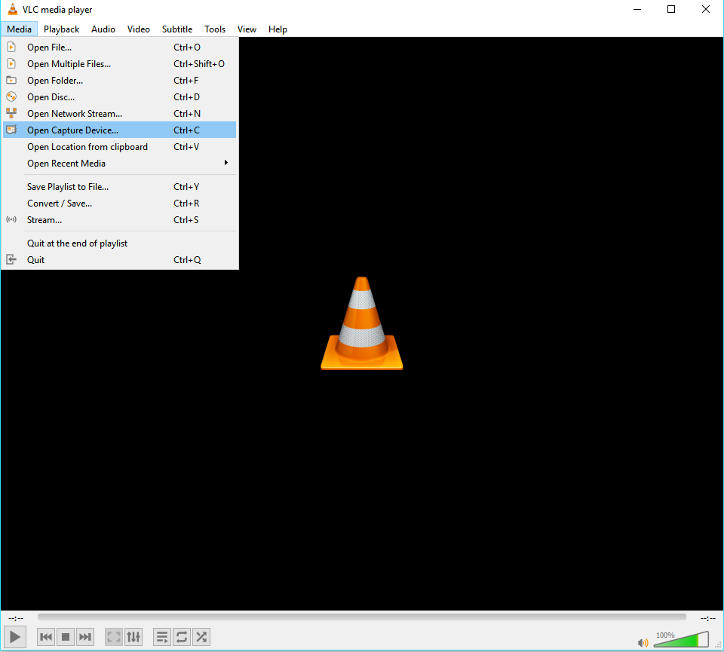Toggle the playlist view
This screenshot has width=724, height=652.
tap(162, 637)
